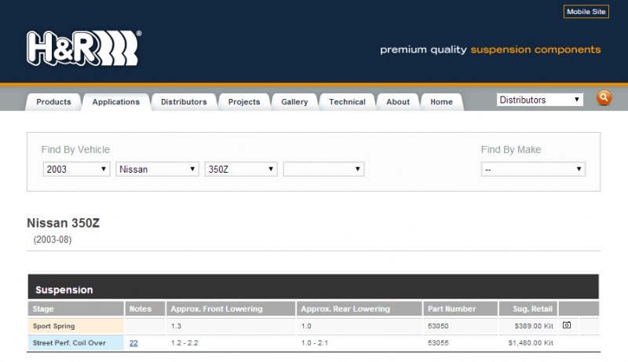Click the Approx. Rear Lowering header
The height and width of the screenshot is (362, 628).
(360, 309)
